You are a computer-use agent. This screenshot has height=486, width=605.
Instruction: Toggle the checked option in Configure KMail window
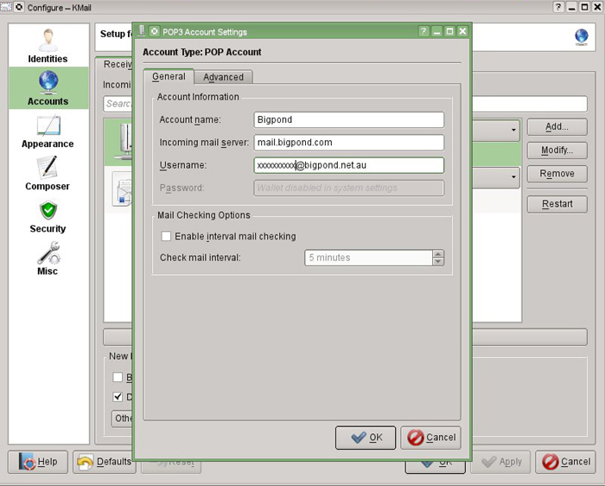pos(118,396)
